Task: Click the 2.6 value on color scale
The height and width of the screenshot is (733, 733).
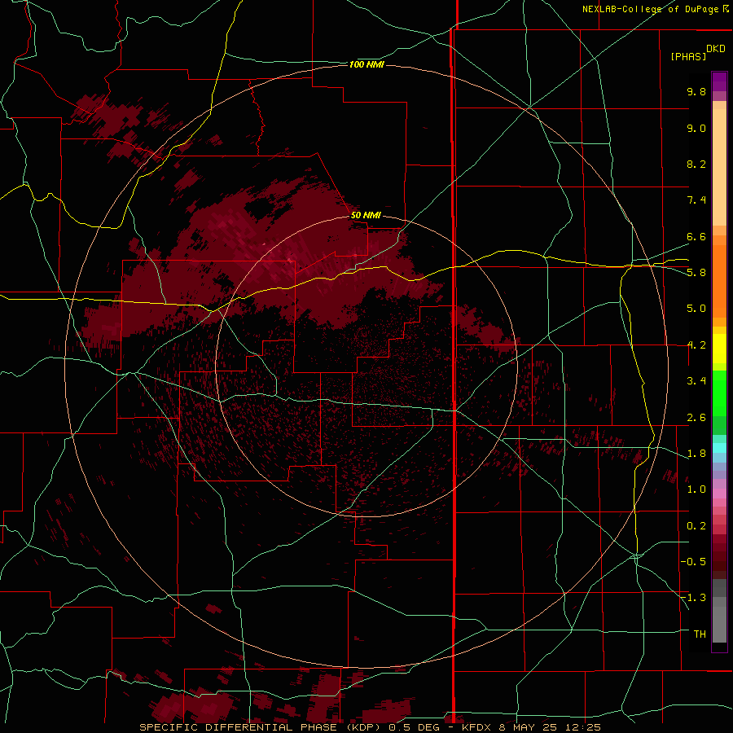Action: coord(696,418)
